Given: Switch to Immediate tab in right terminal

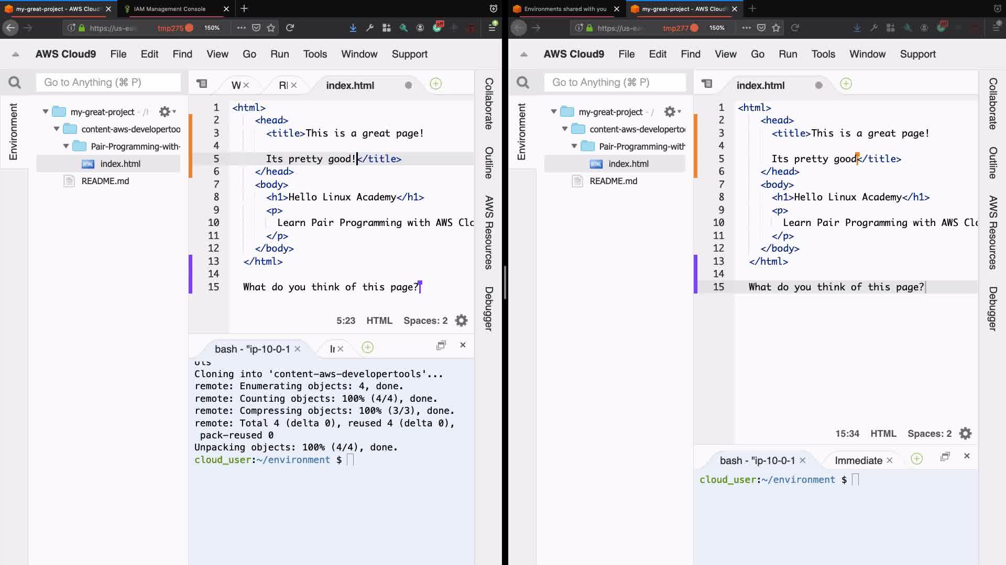Looking at the screenshot, I should pyautogui.click(x=858, y=460).
